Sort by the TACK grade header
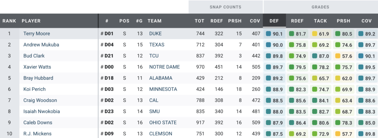 pos(320,21)
